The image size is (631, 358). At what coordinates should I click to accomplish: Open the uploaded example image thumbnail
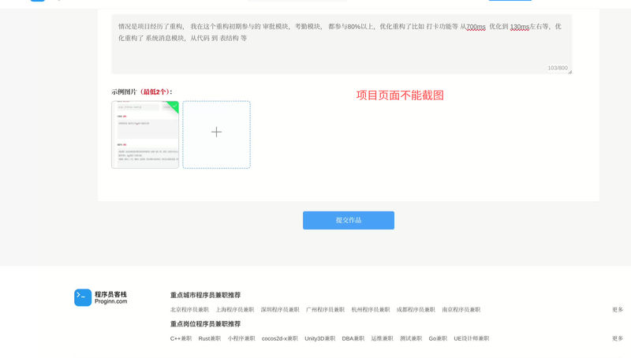coord(145,135)
